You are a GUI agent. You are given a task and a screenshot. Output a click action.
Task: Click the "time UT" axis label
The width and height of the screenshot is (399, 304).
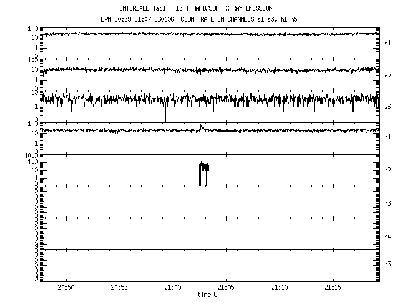[209, 295]
